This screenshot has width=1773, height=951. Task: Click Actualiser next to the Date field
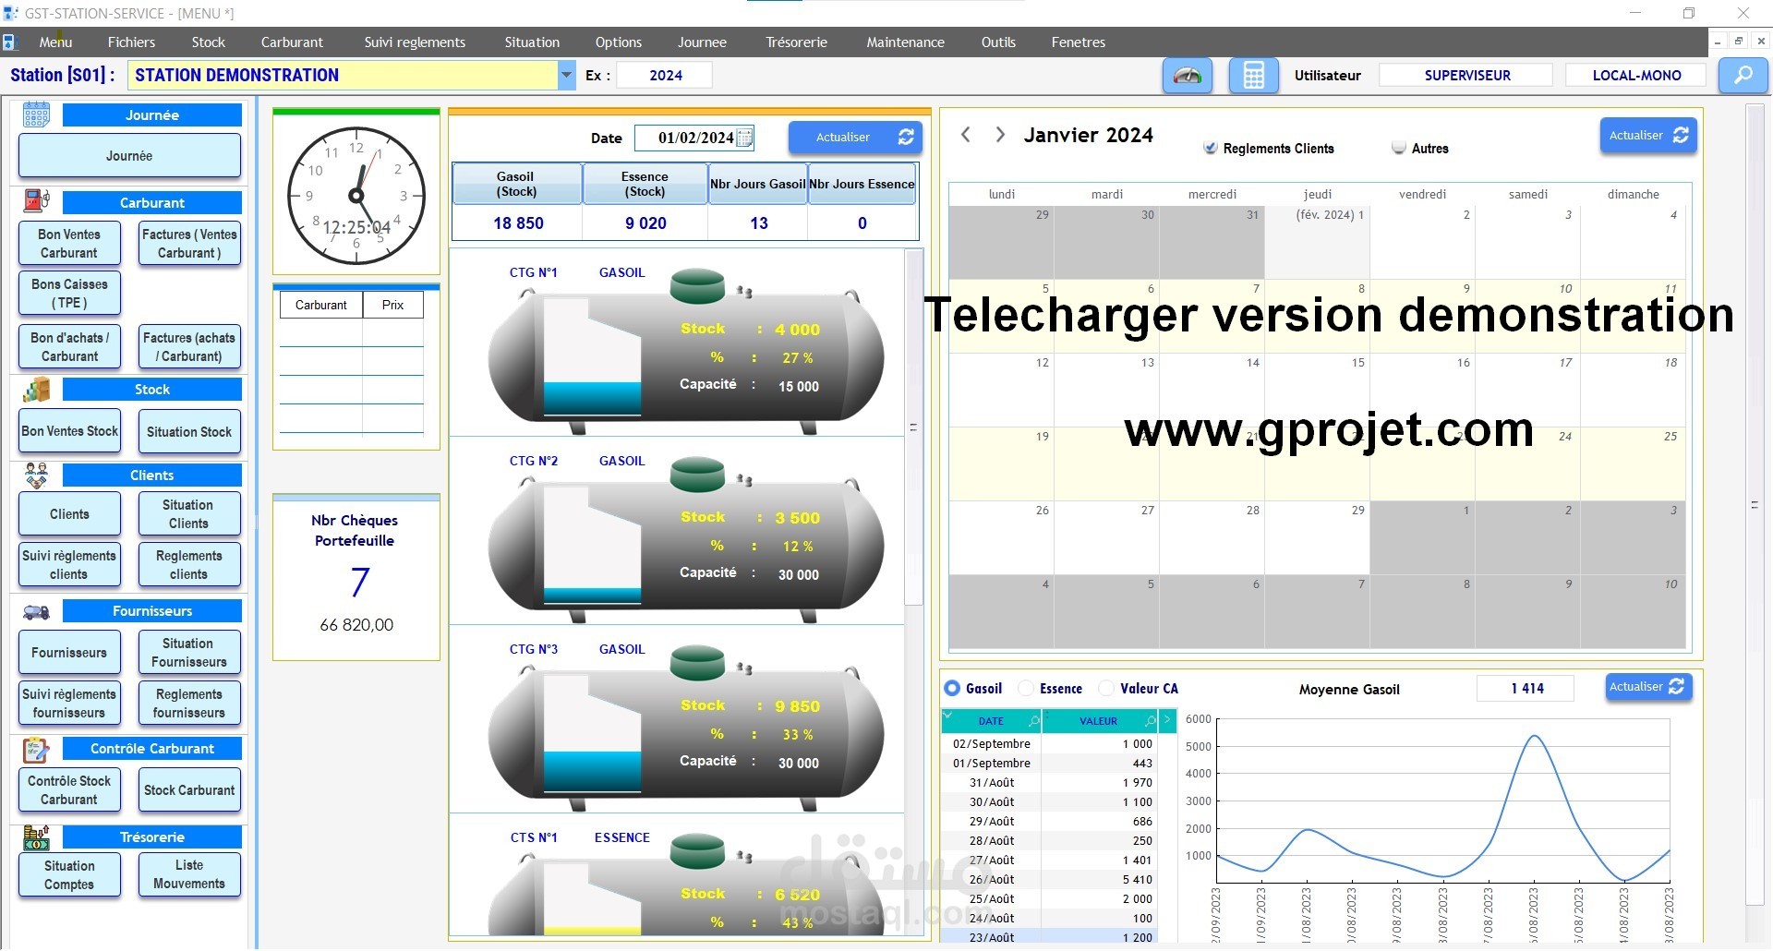[855, 138]
